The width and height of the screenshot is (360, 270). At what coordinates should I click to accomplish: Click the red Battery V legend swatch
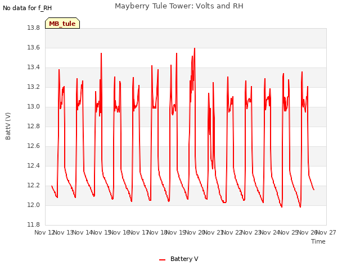click(x=163, y=260)
